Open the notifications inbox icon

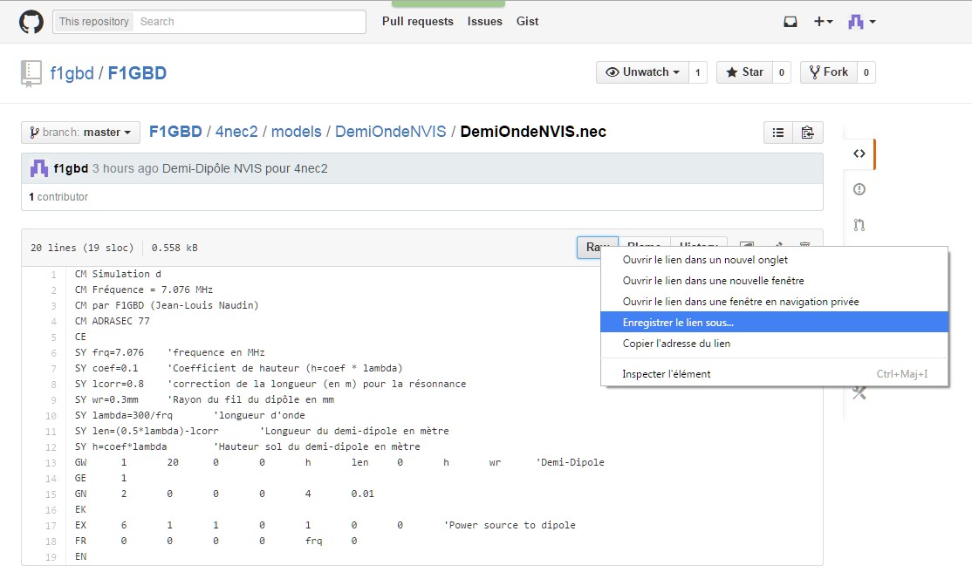791,22
